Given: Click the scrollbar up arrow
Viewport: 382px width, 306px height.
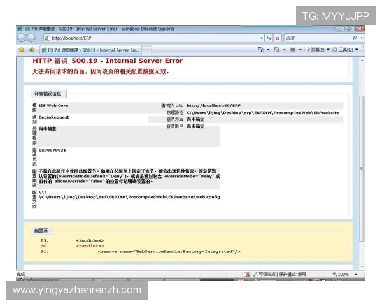Looking at the screenshot, I should tap(362, 60).
